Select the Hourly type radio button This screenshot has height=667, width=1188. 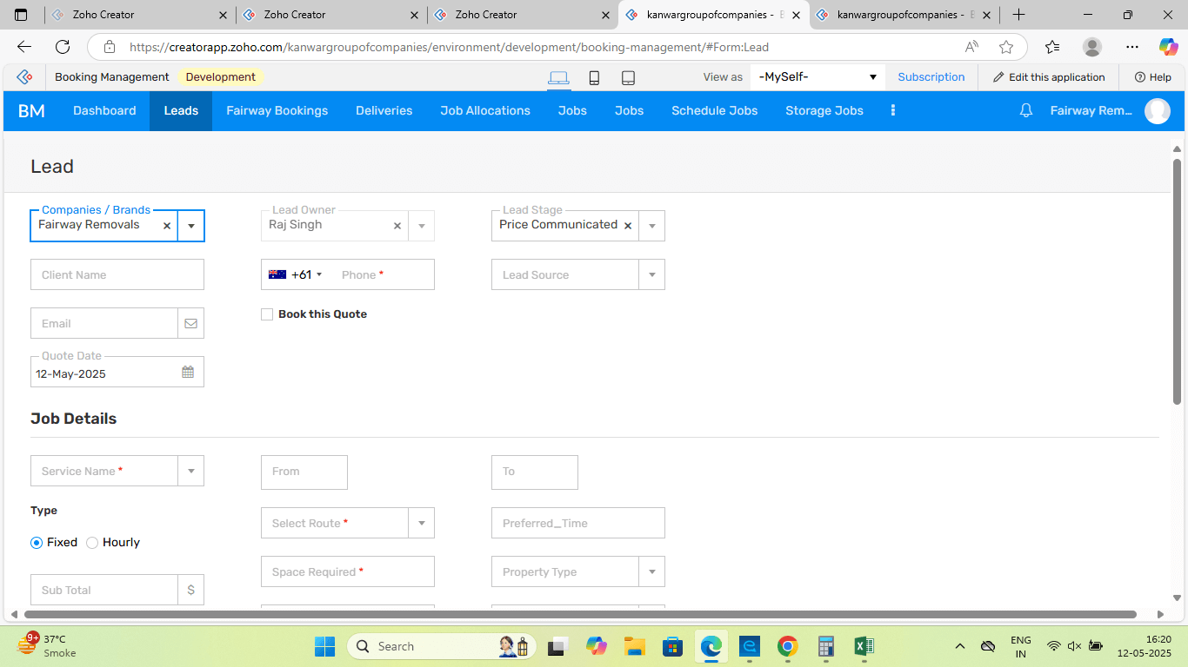tap(92, 543)
